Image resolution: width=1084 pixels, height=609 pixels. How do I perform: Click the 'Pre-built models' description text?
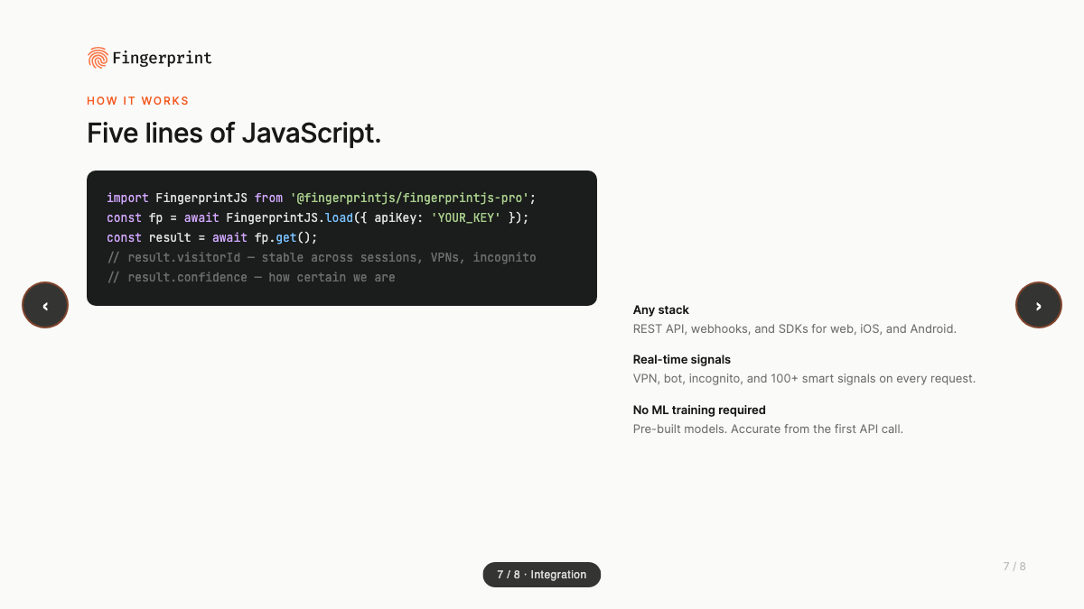point(768,429)
